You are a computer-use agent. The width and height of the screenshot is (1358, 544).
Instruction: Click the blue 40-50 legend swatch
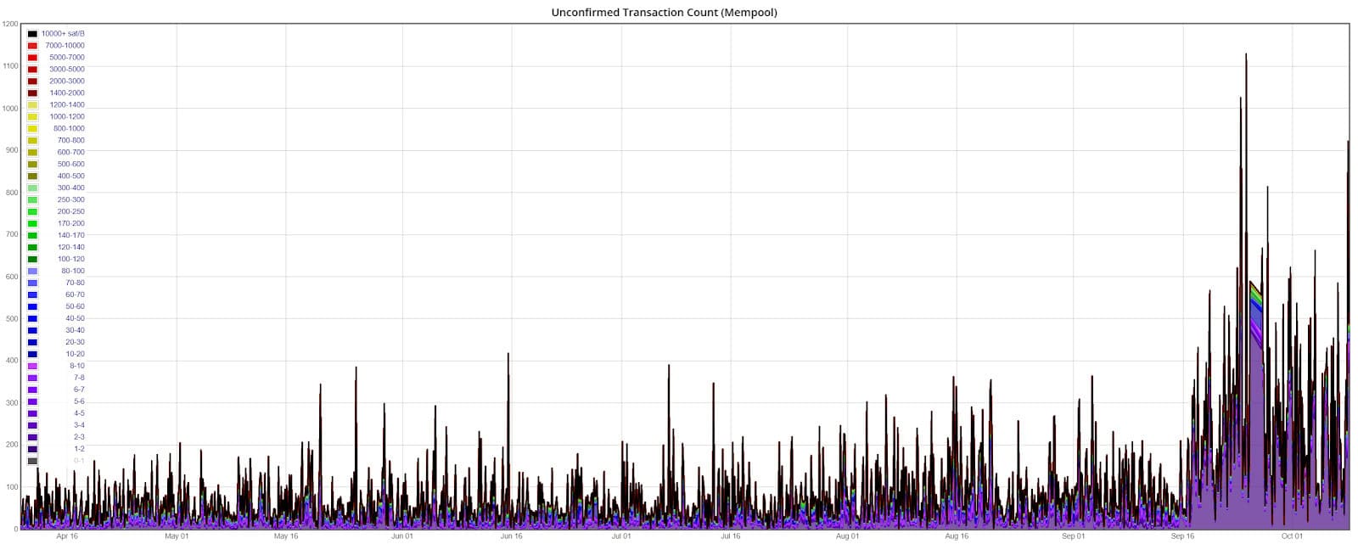pos(32,319)
